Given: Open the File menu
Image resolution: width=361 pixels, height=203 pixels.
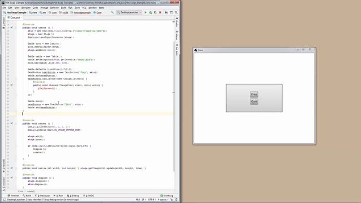Looking at the screenshot, I should click(x=5, y=7).
